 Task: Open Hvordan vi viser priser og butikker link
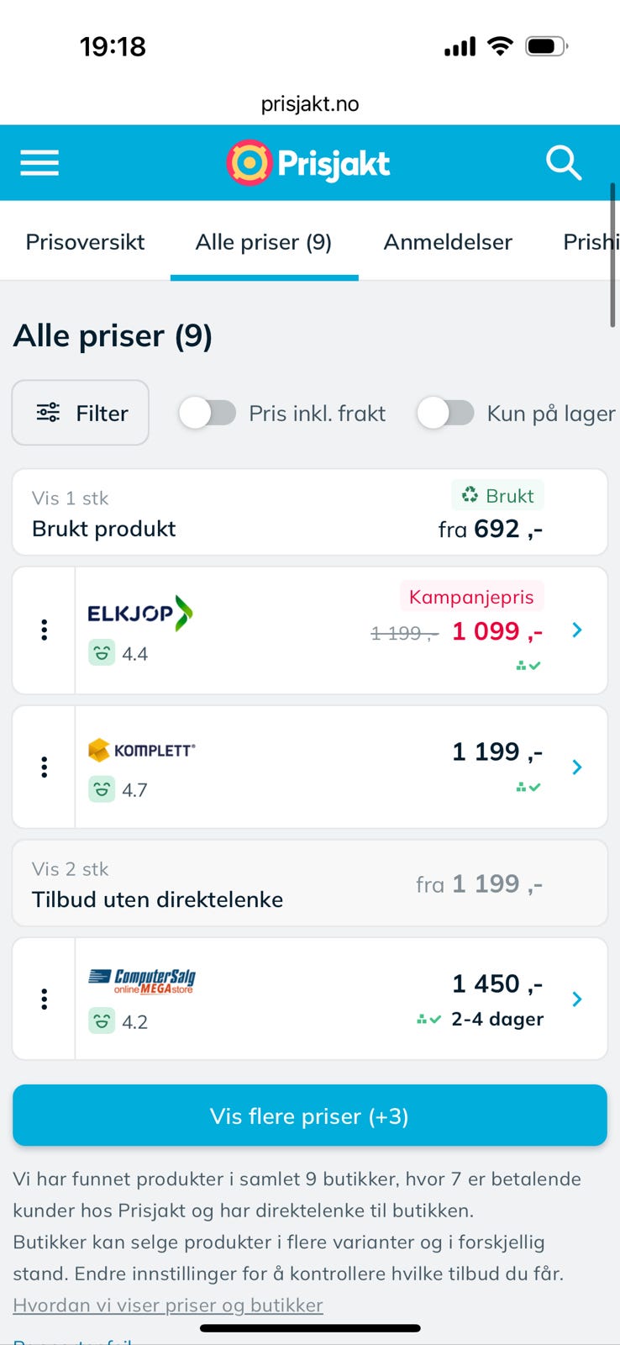(168, 1305)
